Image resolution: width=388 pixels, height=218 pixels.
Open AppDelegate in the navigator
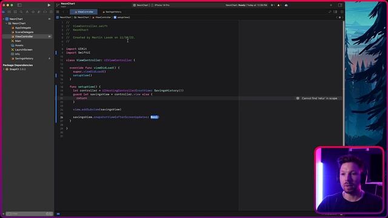coord(23,28)
